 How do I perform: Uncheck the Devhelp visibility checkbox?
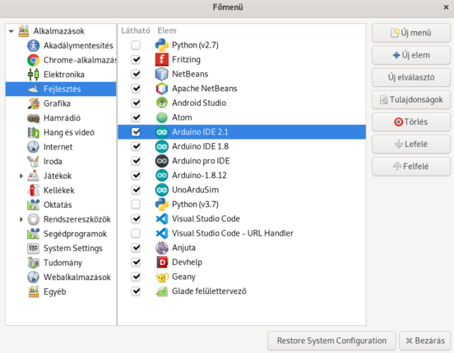point(136,262)
